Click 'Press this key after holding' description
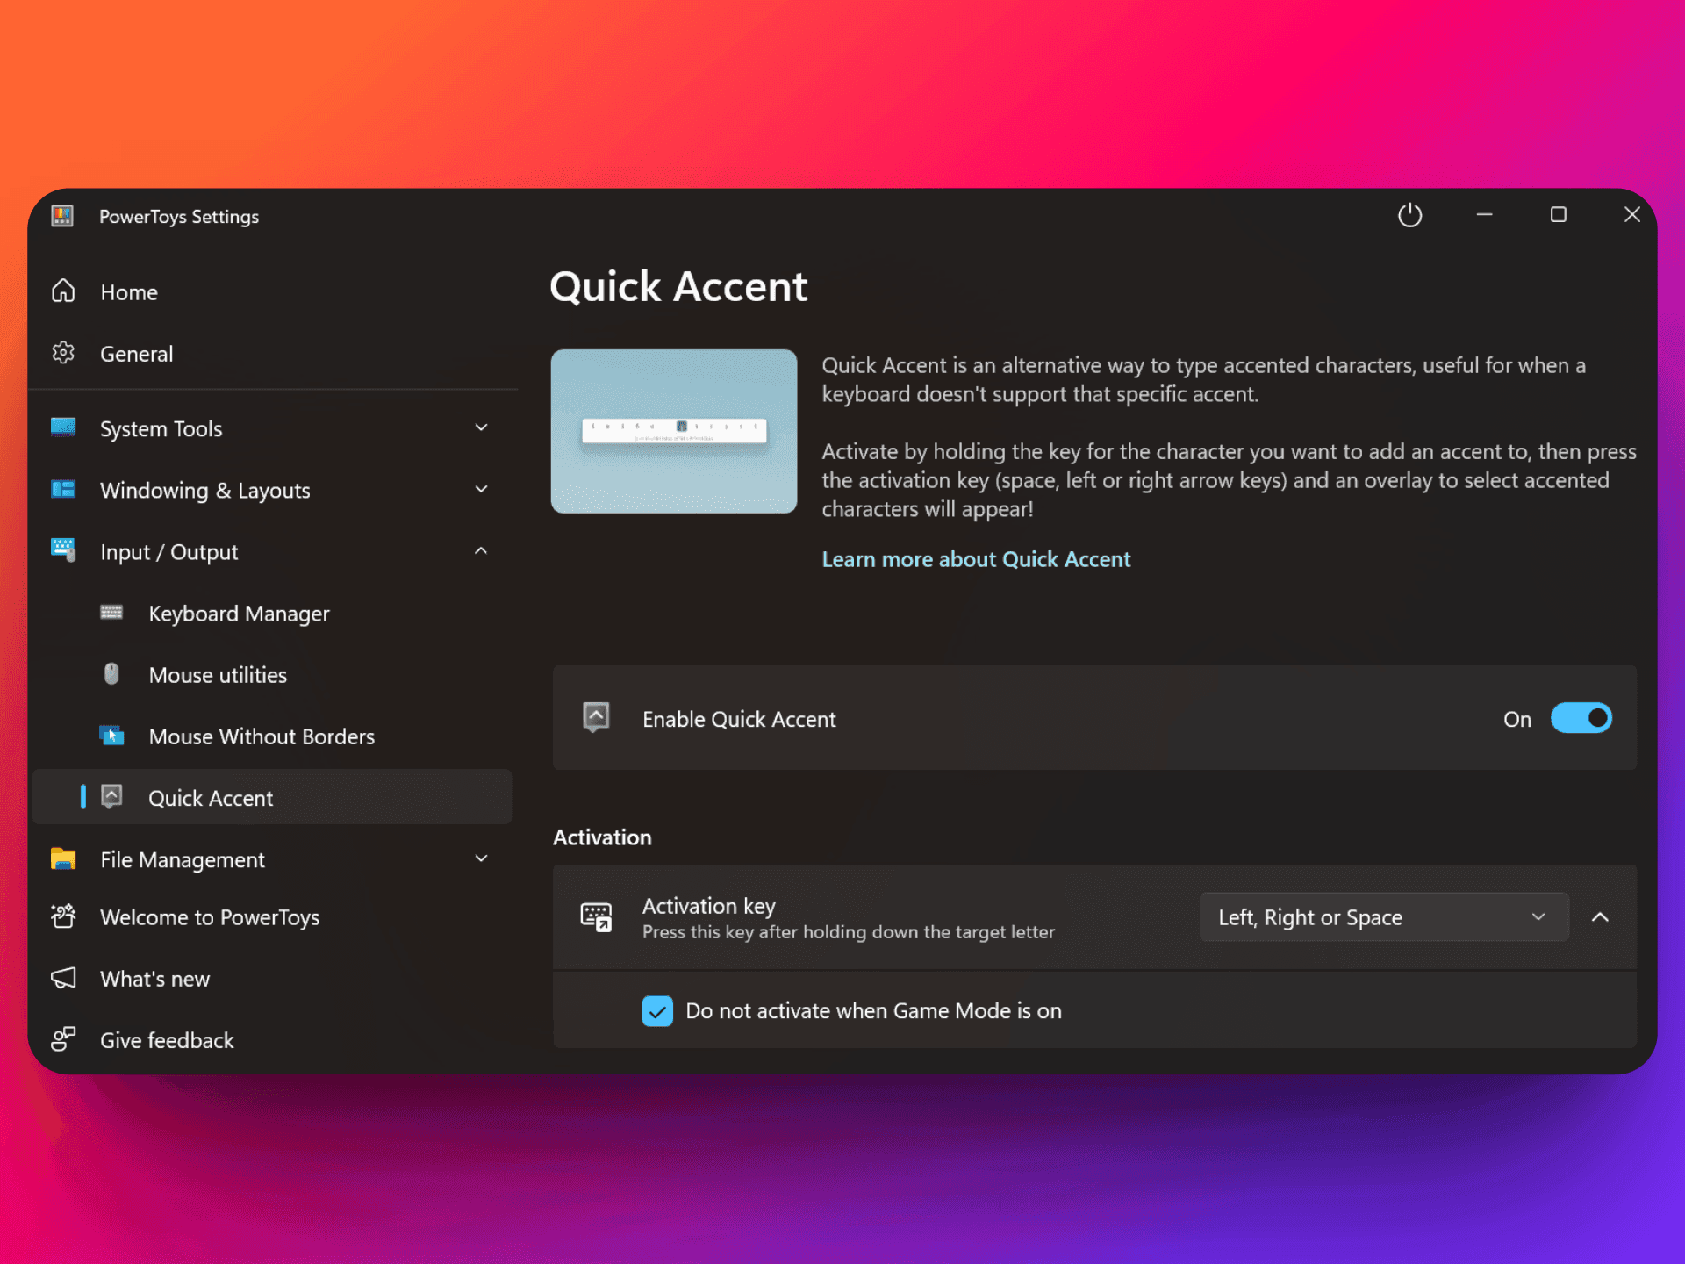The image size is (1685, 1264). tap(849, 932)
